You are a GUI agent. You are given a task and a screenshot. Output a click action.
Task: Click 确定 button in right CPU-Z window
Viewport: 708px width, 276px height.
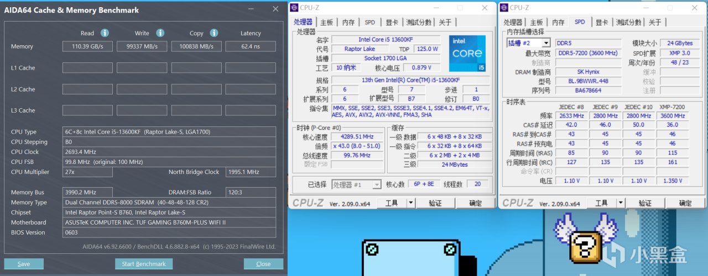(x=685, y=203)
